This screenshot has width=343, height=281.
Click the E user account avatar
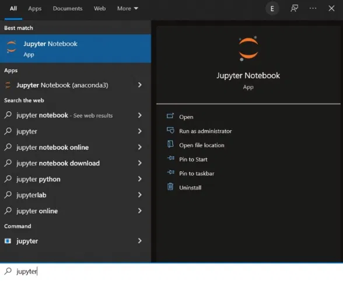[x=272, y=9]
